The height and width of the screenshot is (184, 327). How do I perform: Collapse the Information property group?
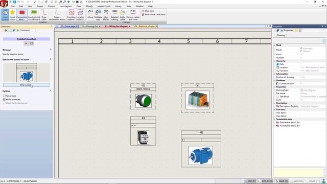(275, 74)
